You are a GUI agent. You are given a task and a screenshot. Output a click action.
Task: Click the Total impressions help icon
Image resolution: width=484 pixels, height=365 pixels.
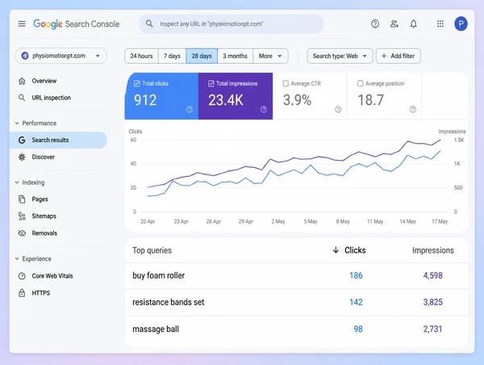(x=264, y=109)
